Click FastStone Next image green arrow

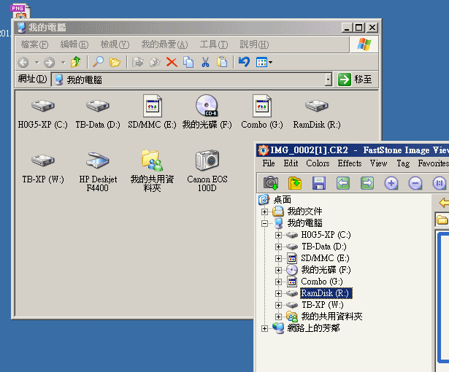click(x=367, y=183)
